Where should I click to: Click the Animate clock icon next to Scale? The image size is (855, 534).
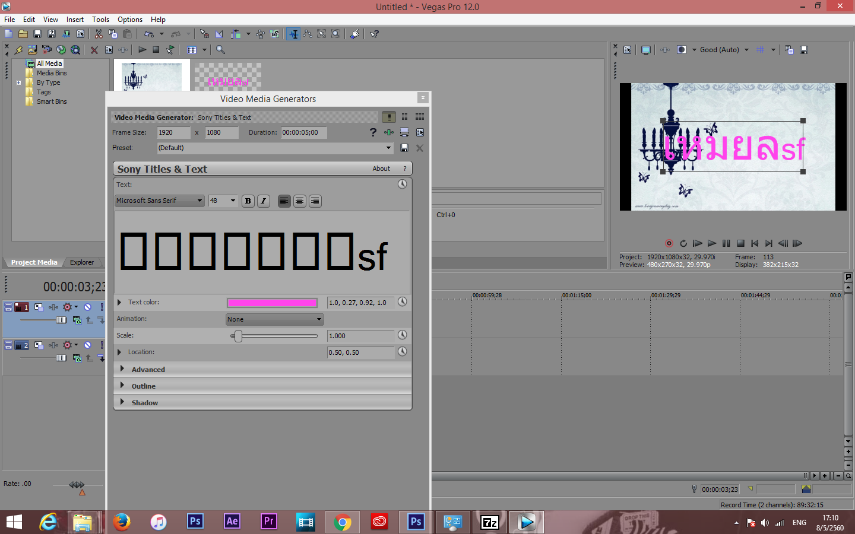coord(403,335)
